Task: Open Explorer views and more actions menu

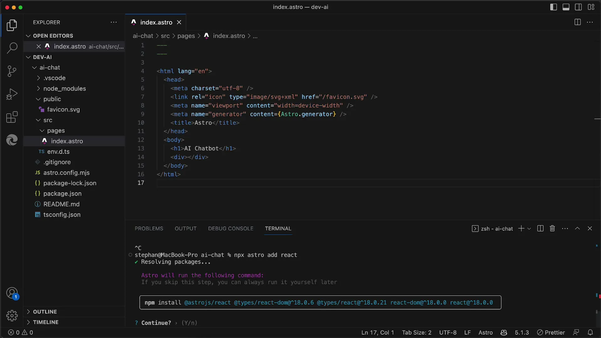Action: point(114,22)
